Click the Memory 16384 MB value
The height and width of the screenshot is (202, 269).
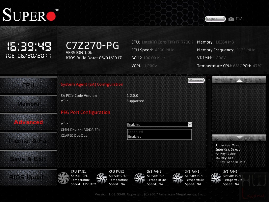coord(225,42)
